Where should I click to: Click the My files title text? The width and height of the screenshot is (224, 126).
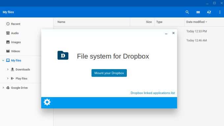(8, 12)
